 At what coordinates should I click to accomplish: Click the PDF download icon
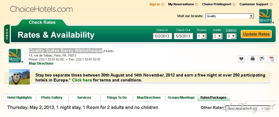pyautogui.click(x=272, y=59)
